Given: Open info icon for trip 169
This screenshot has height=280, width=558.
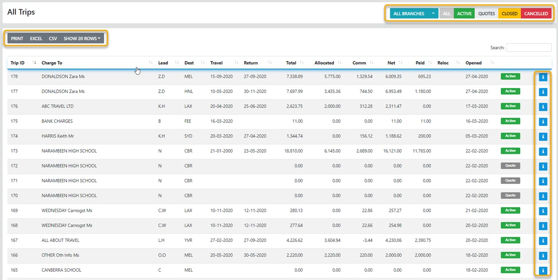Looking at the screenshot, I should pos(543,211).
